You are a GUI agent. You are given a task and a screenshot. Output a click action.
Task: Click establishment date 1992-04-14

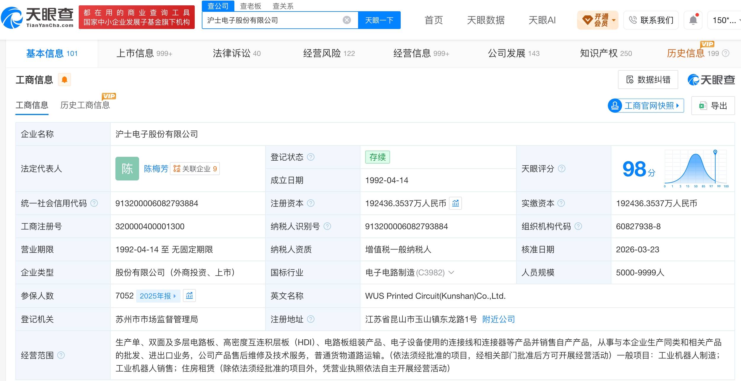(x=387, y=180)
